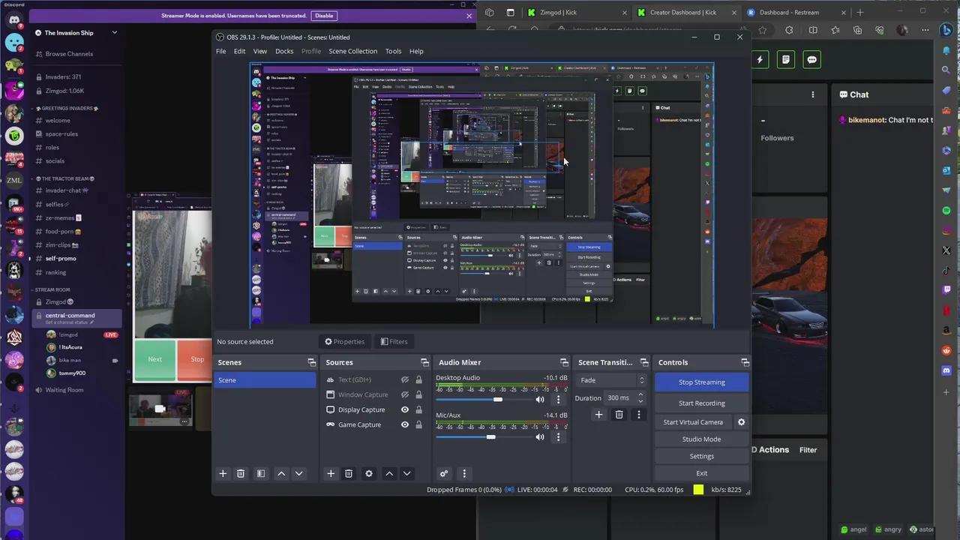Open the Scene Collection menu
The image size is (960, 540).
coord(352,51)
